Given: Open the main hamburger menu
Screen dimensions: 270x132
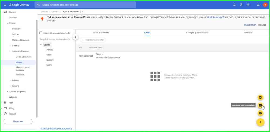Looking at the screenshot, I should coord(5,5).
